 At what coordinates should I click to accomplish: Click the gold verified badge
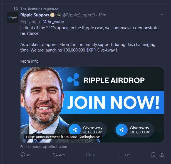tap(52, 15)
